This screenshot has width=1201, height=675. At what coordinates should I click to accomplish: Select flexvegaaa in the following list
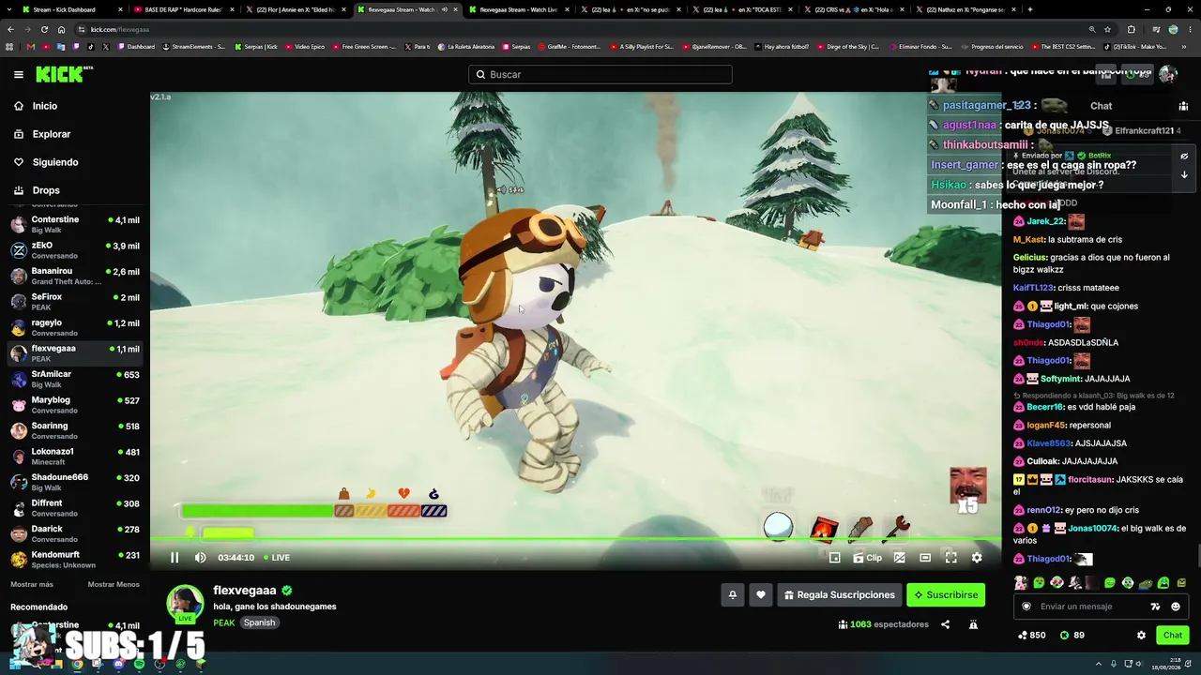coord(75,353)
